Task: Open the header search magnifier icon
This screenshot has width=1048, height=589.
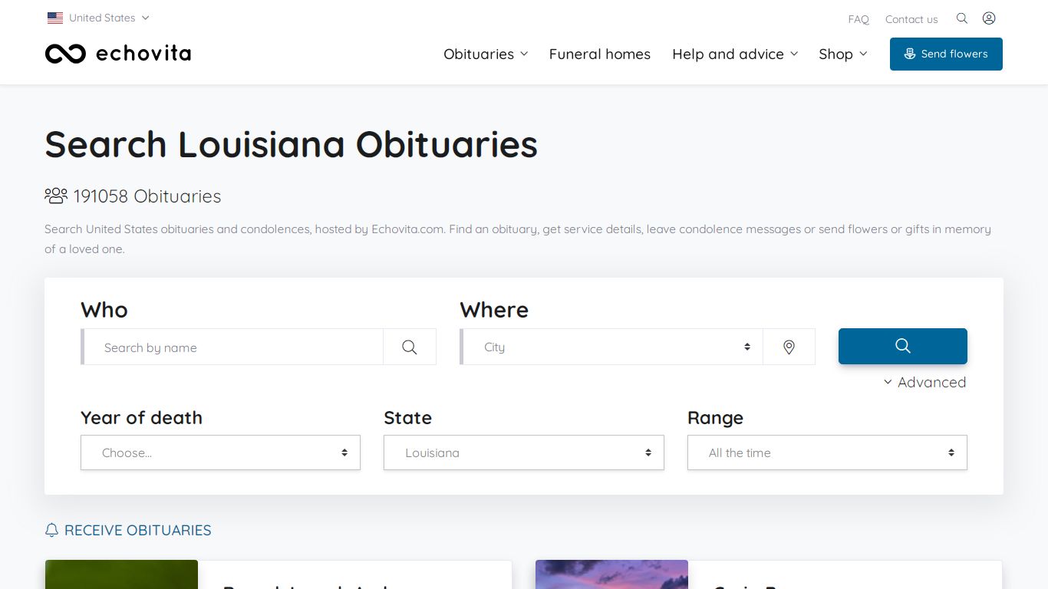Action: click(962, 18)
